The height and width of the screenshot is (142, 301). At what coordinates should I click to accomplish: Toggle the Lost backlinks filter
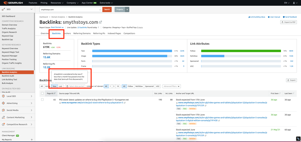61,86
